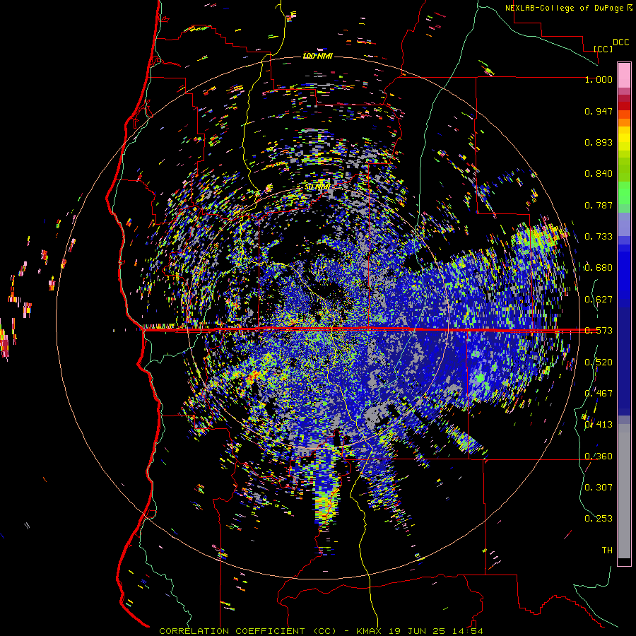This screenshot has height=636, width=636.
Task: Pick the pink segment atop the color scale
Action: pyautogui.click(x=624, y=76)
